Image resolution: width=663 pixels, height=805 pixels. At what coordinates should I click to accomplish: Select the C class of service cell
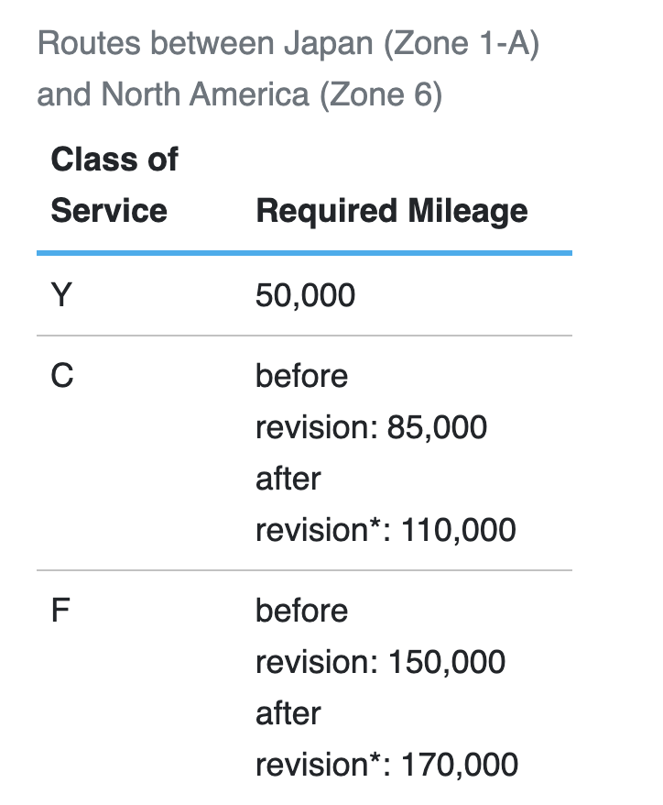[x=62, y=376]
